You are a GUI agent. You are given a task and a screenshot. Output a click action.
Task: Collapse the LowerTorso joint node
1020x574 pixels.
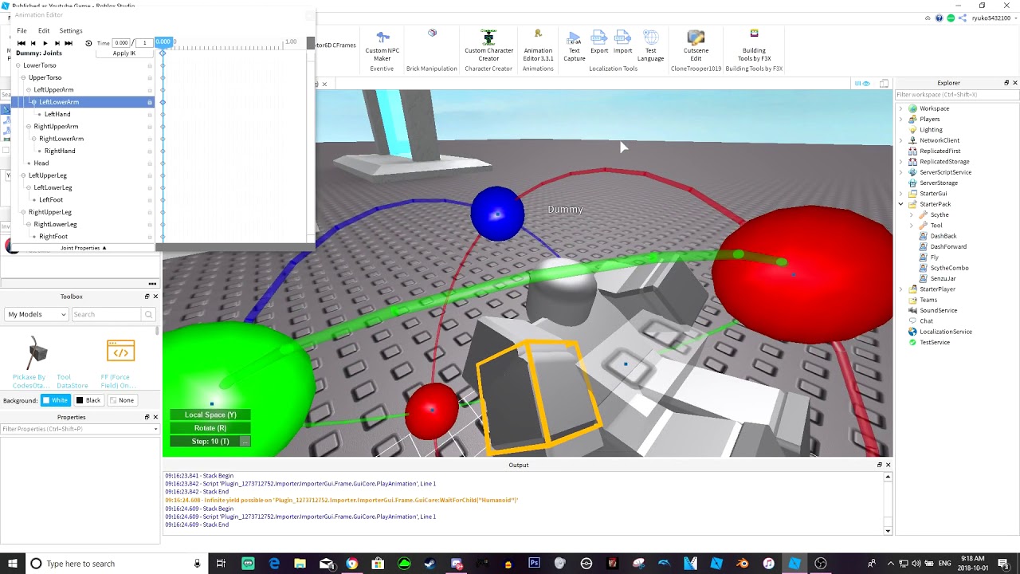[18, 65]
